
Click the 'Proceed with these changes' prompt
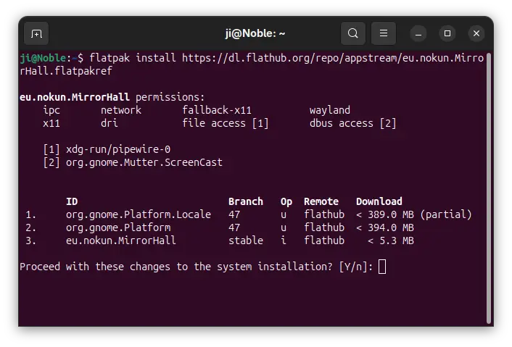tap(196, 267)
